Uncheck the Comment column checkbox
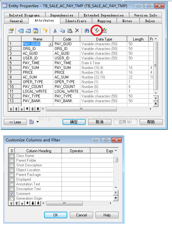This screenshot has height=230, width=172. pos(11,194)
